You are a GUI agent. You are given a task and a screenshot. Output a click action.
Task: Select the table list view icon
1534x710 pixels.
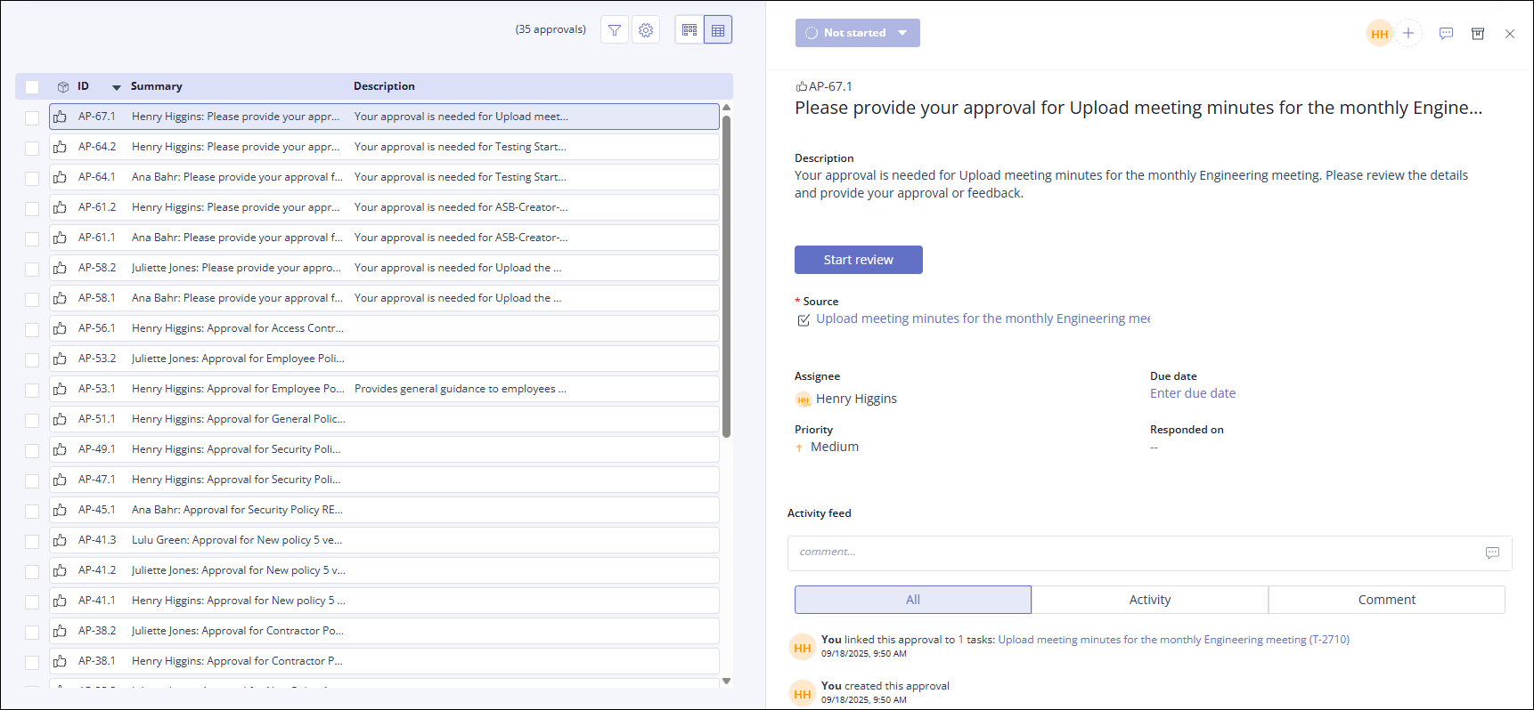[x=718, y=30]
